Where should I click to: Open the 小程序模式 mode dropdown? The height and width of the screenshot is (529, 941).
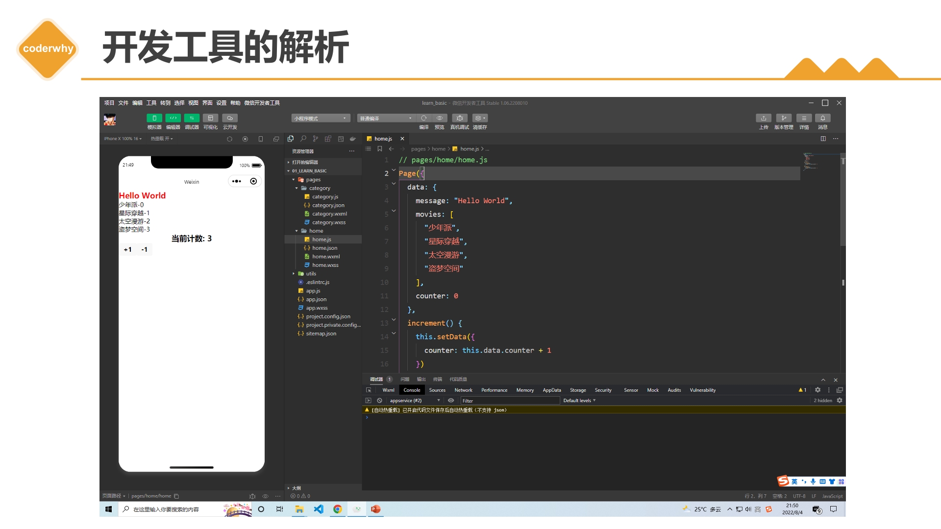[x=321, y=118]
